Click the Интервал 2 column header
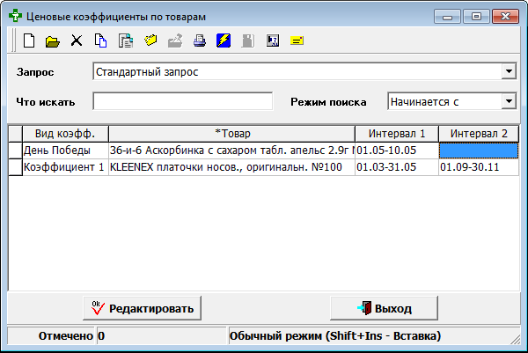This screenshot has width=528, height=353. click(479, 134)
